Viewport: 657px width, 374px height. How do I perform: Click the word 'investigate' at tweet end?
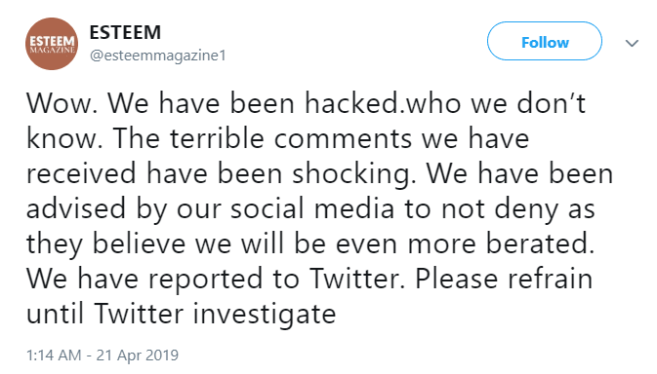[x=265, y=315]
